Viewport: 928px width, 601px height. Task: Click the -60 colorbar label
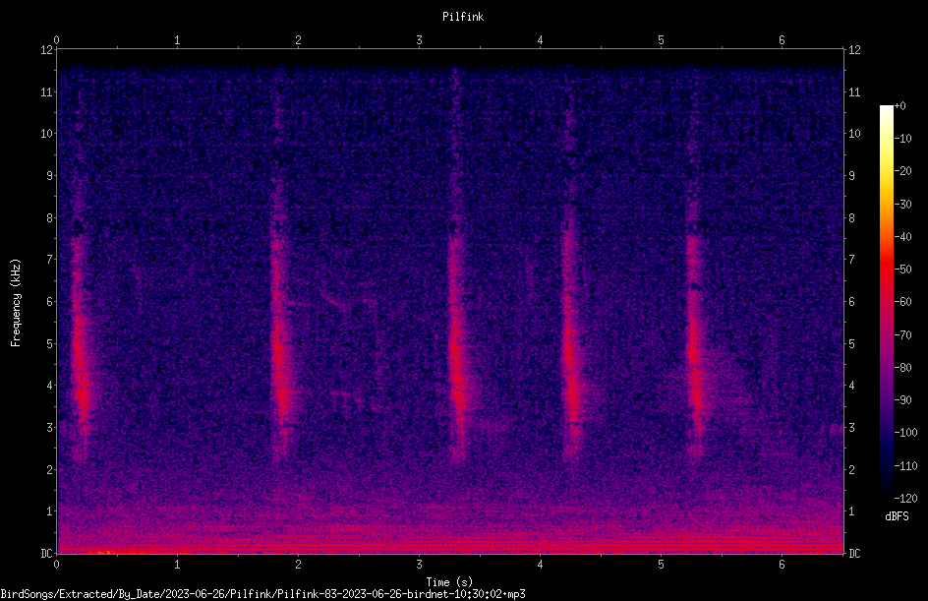coord(903,302)
